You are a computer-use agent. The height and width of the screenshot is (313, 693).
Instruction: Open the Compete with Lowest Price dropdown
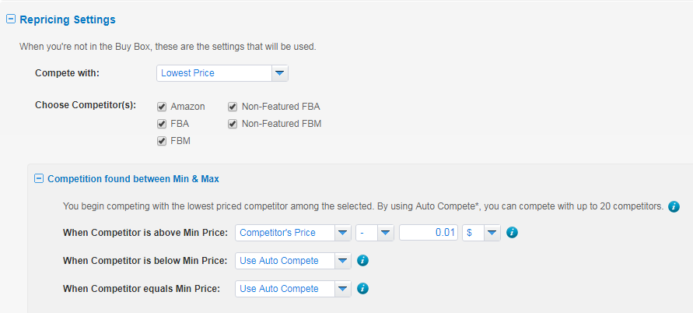click(x=222, y=73)
